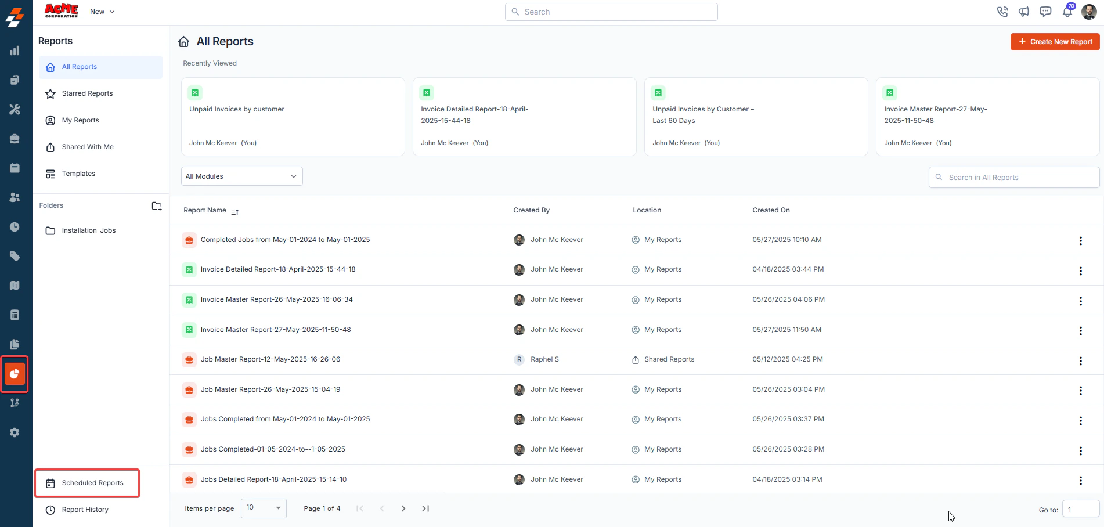Jump to last page arrow
Viewport: 1104px width, 527px height.
(425, 508)
